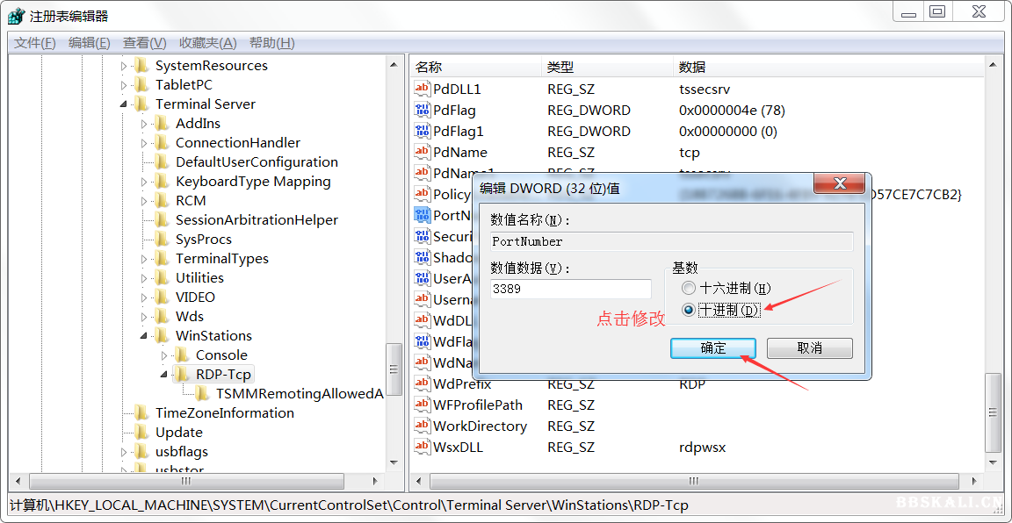Click the PdFlag1 binary value icon
Screen dimensions: 1012x523
point(423,132)
